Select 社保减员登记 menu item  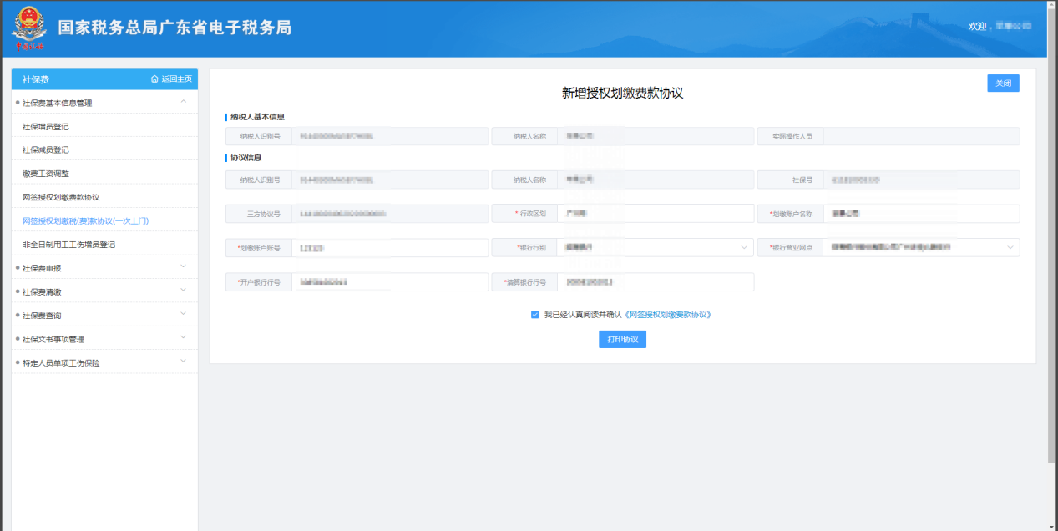(46, 150)
